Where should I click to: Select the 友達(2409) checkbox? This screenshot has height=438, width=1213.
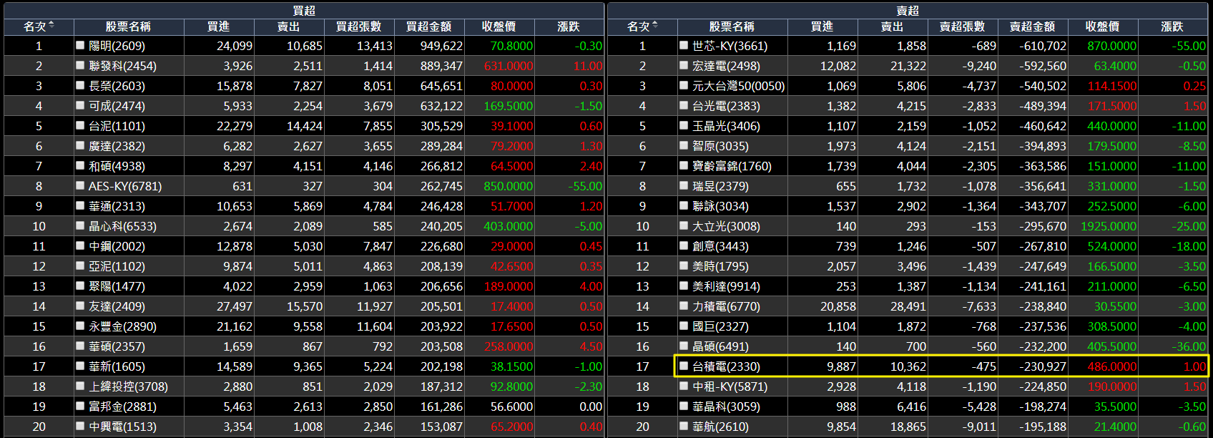[x=80, y=306]
